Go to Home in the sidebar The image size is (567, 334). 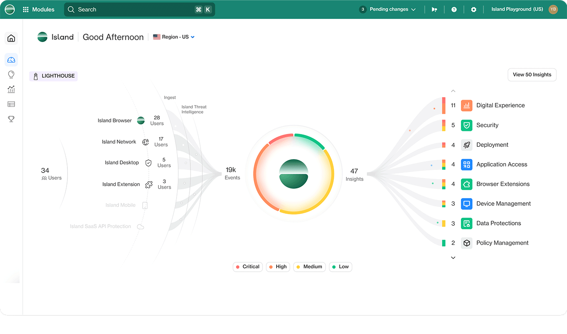(x=11, y=38)
